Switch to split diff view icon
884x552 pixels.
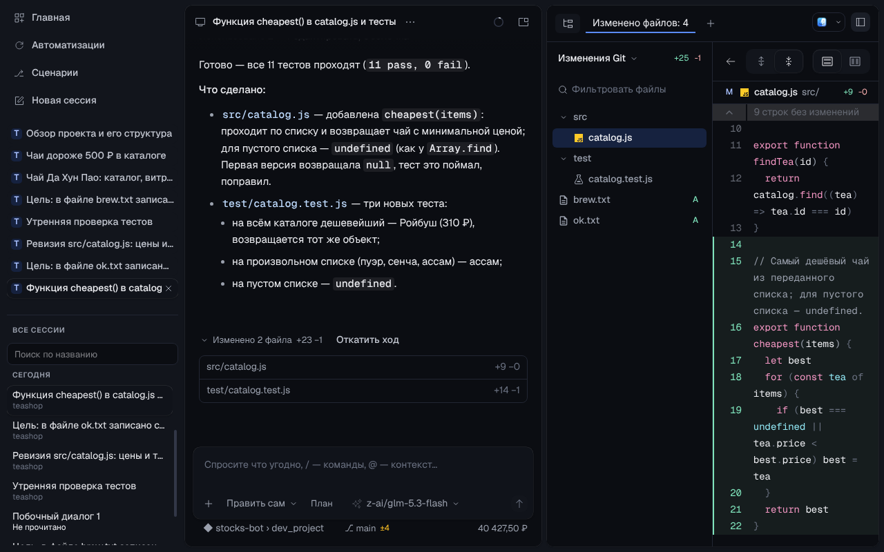tap(854, 61)
